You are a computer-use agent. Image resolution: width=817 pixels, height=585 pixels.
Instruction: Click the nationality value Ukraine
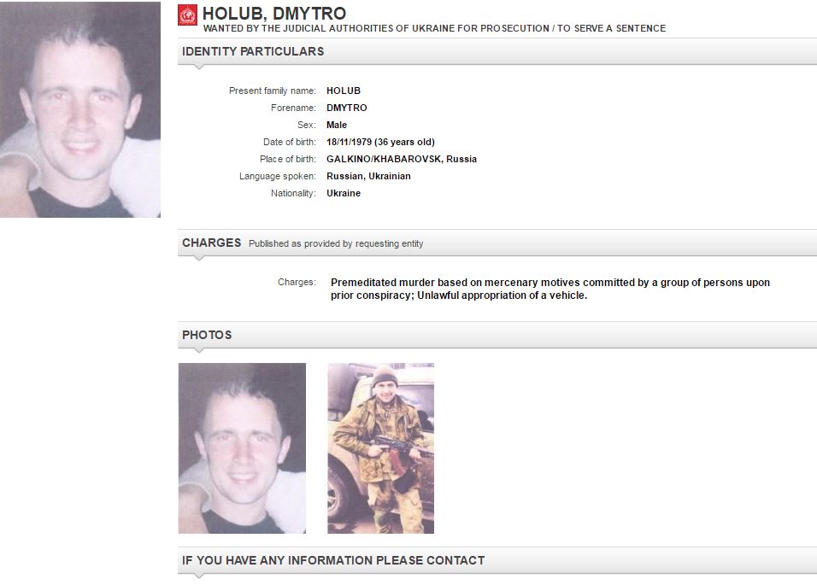coord(344,193)
